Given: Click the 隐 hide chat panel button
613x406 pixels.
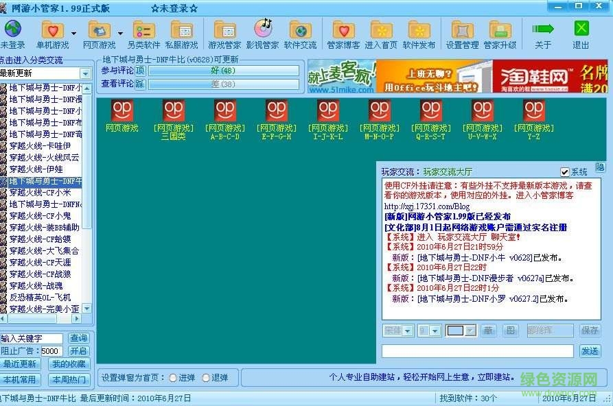Looking at the screenshot, I should click(x=600, y=167).
